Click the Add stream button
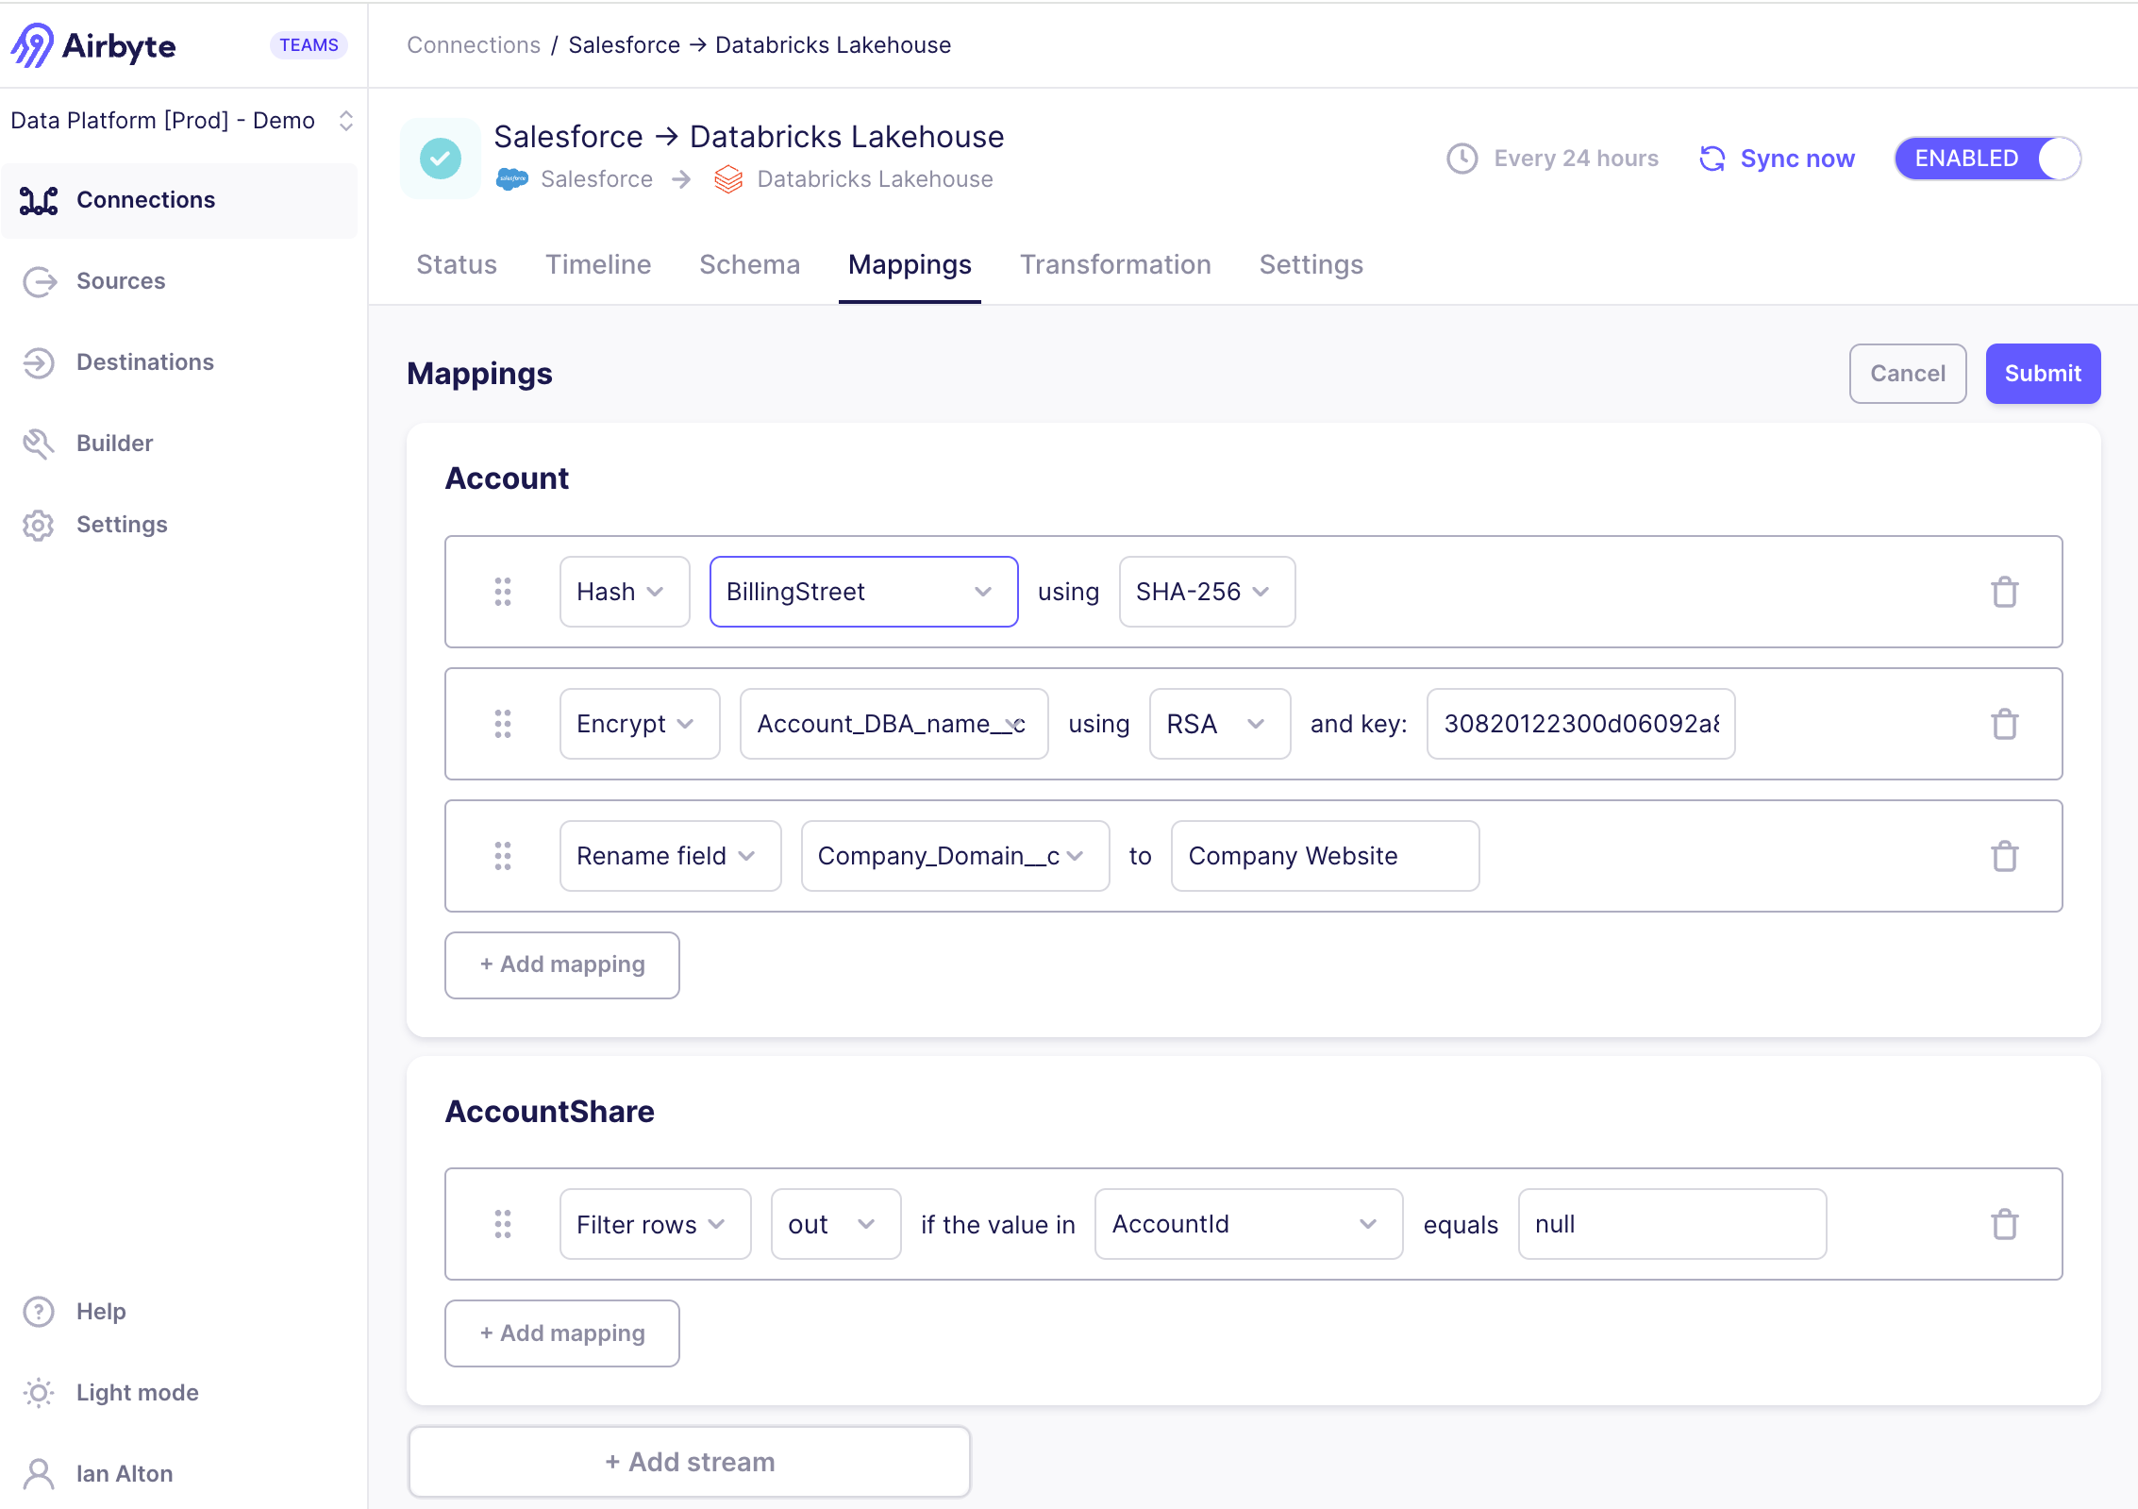The height and width of the screenshot is (1509, 2138). pyautogui.click(x=691, y=1462)
